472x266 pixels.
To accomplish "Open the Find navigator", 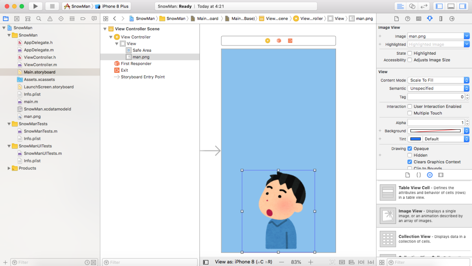I will coord(39,19).
